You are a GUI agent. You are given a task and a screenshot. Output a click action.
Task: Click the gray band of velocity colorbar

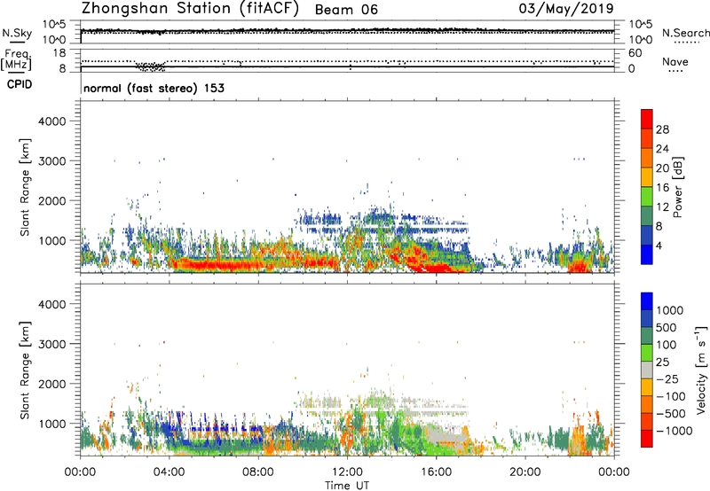tap(647, 370)
